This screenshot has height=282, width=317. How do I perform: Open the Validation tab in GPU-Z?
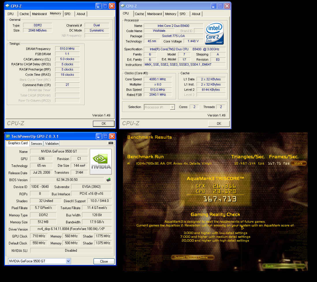point(52,143)
